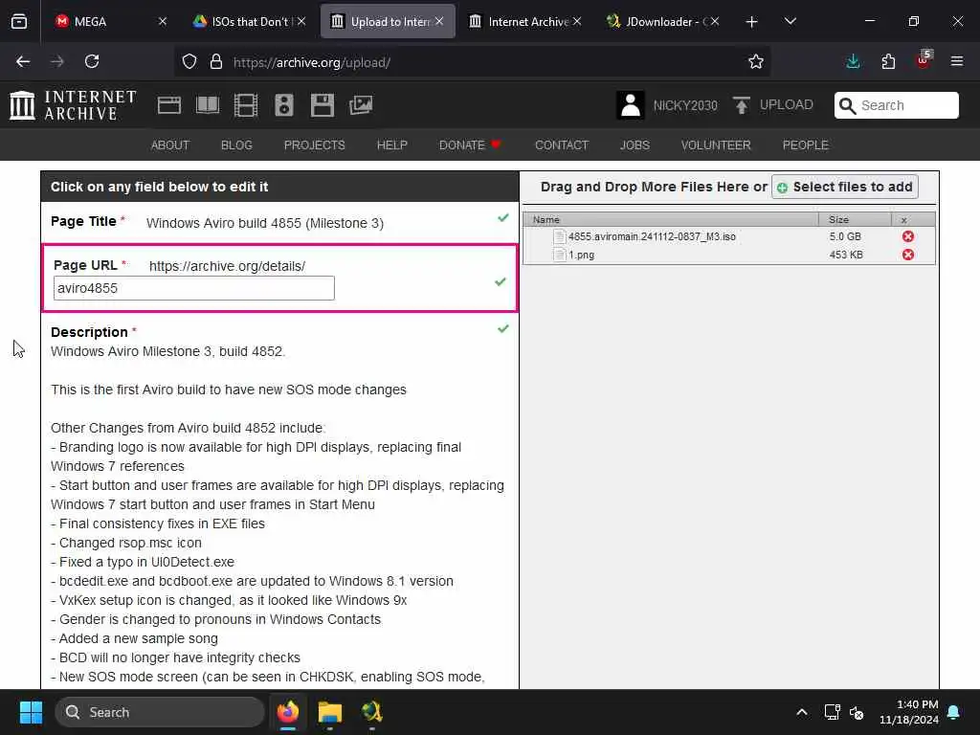Click Select files to add button
The width and height of the screenshot is (980, 735).
[844, 187]
